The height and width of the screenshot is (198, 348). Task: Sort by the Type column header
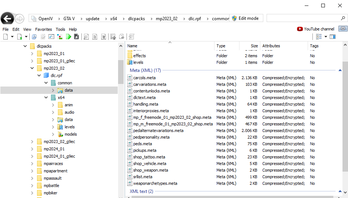tap(227, 46)
